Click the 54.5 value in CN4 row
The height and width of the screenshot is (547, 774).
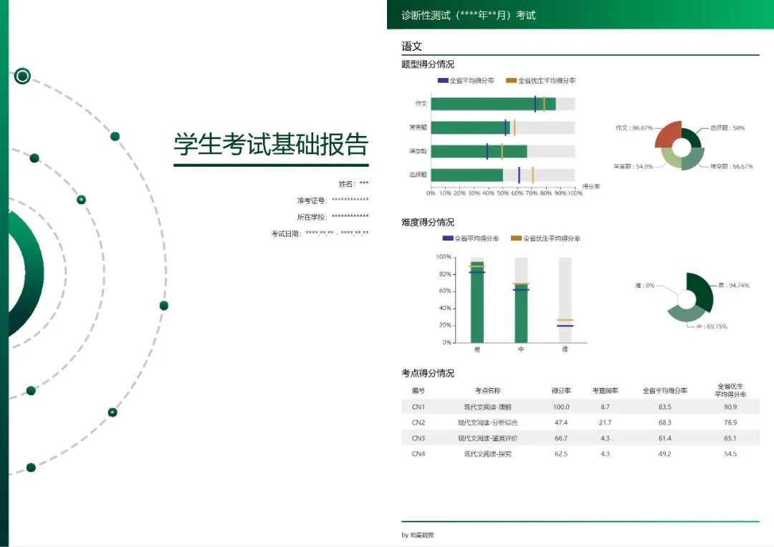(x=730, y=454)
